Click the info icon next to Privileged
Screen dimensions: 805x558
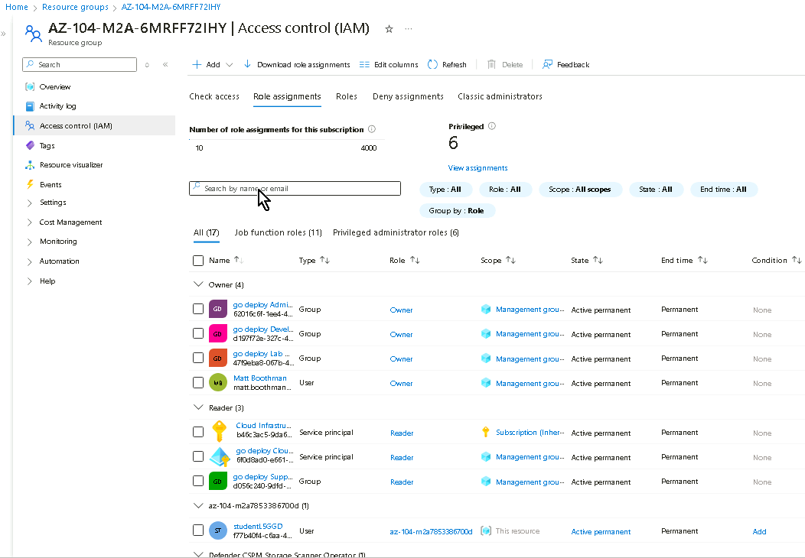pyautogui.click(x=492, y=126)
